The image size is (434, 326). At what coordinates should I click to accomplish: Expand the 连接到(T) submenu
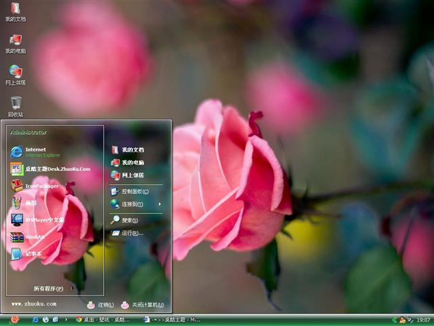pos(136,204)
